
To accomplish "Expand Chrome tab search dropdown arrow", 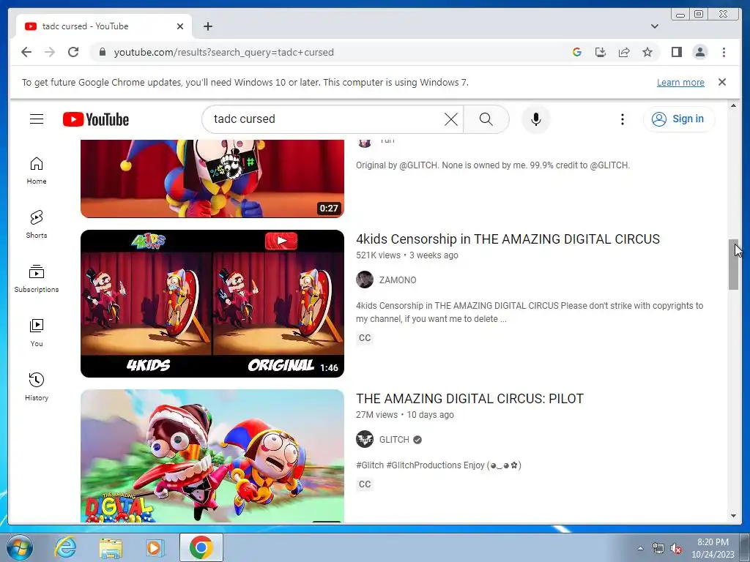I will 654,26.
